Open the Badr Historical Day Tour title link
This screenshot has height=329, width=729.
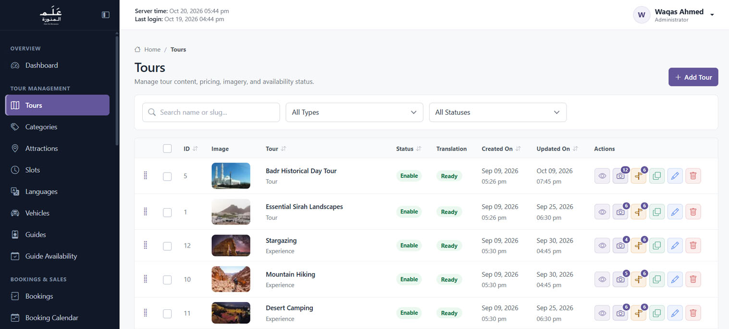(x=301, y=171)
